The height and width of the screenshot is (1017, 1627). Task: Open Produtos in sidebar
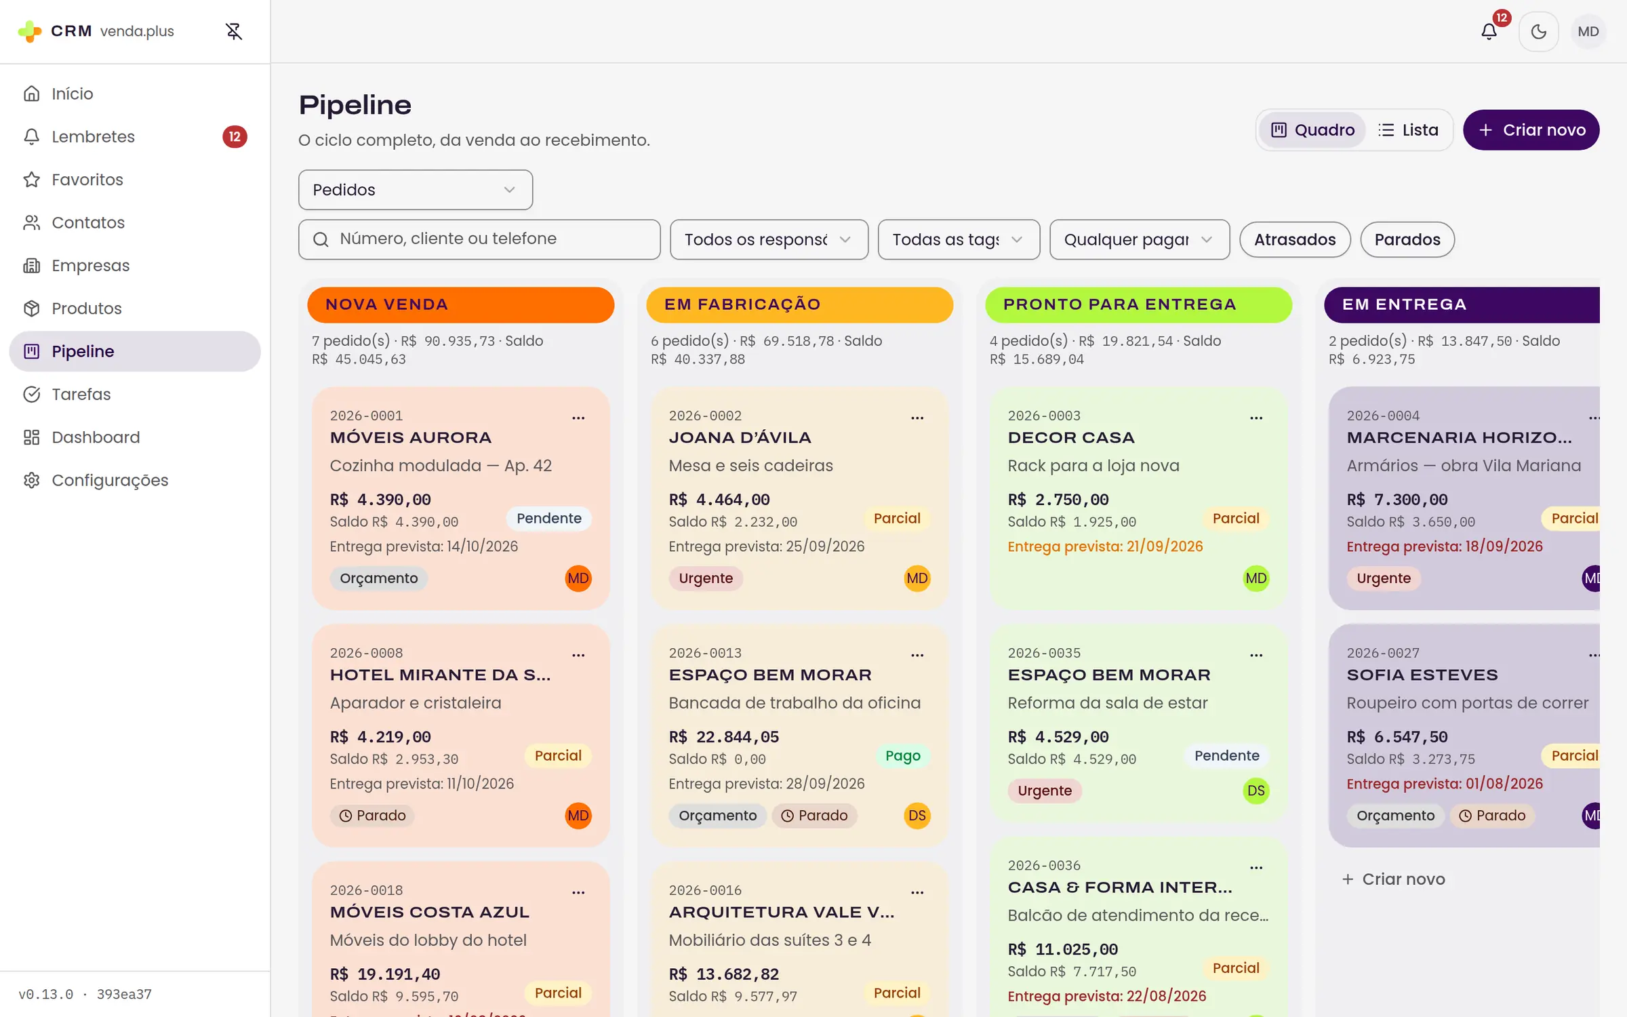[135, 308]
